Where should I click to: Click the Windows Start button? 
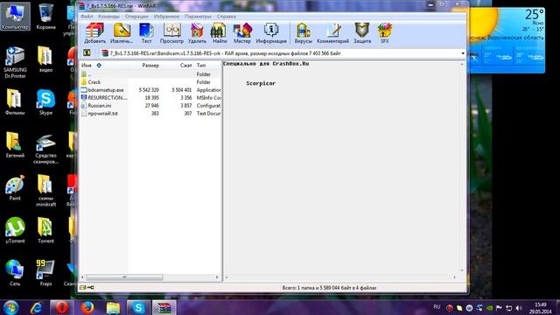(x=10, y=307)
